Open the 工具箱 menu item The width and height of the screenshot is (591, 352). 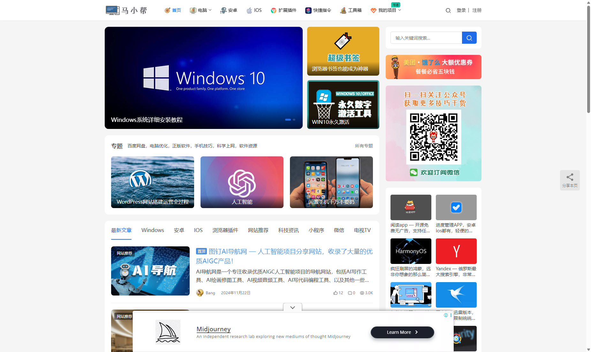351,10
